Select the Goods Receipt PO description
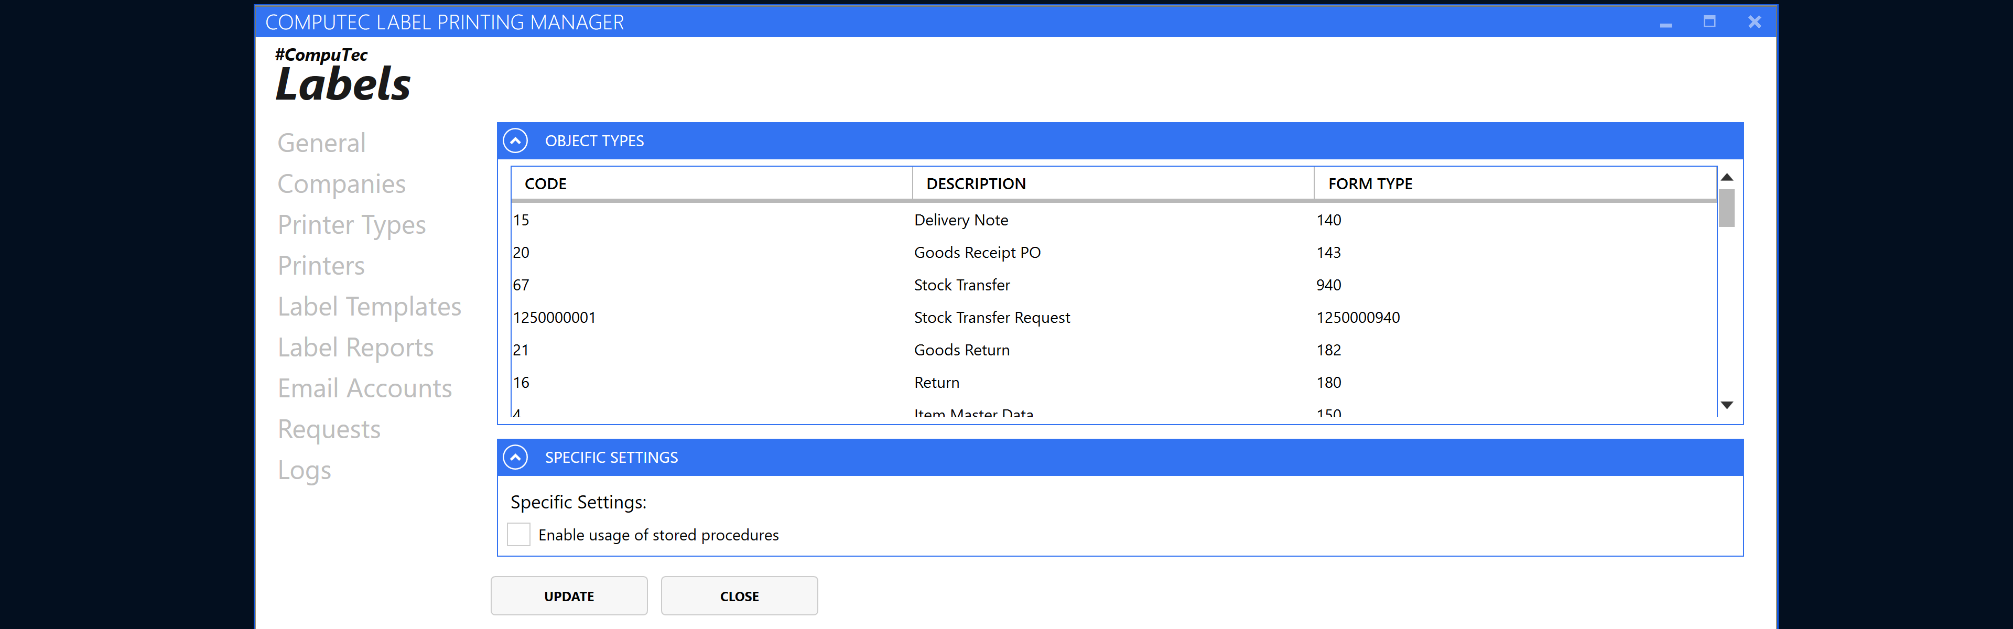 (978, 253)
